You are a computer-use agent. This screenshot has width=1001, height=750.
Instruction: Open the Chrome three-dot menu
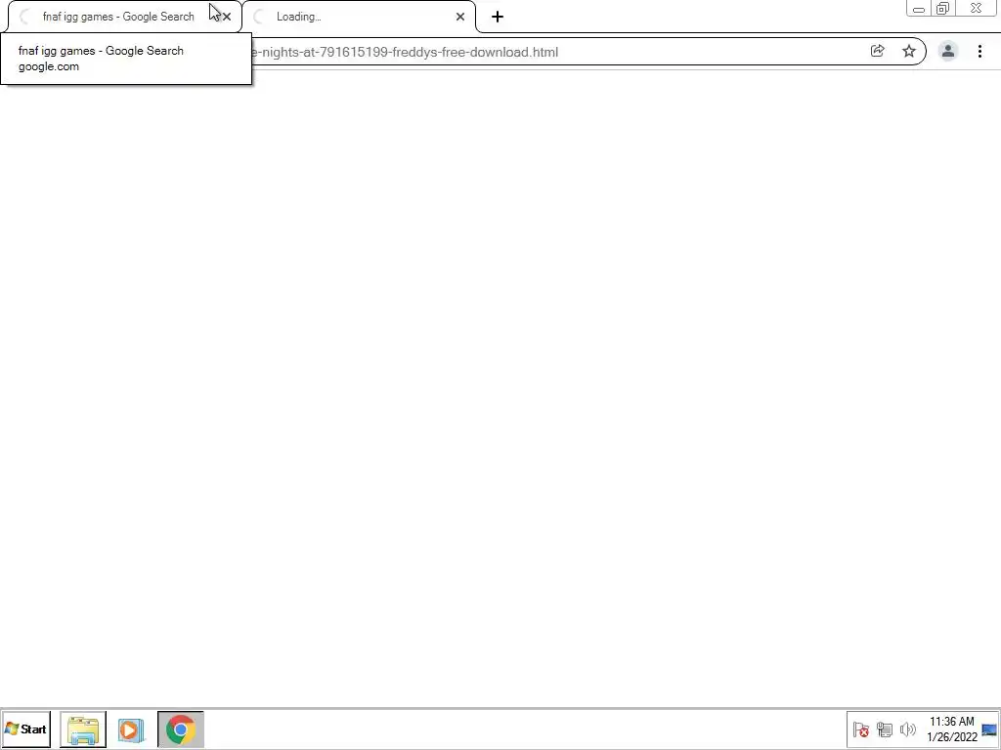click(x=979, y=51)
